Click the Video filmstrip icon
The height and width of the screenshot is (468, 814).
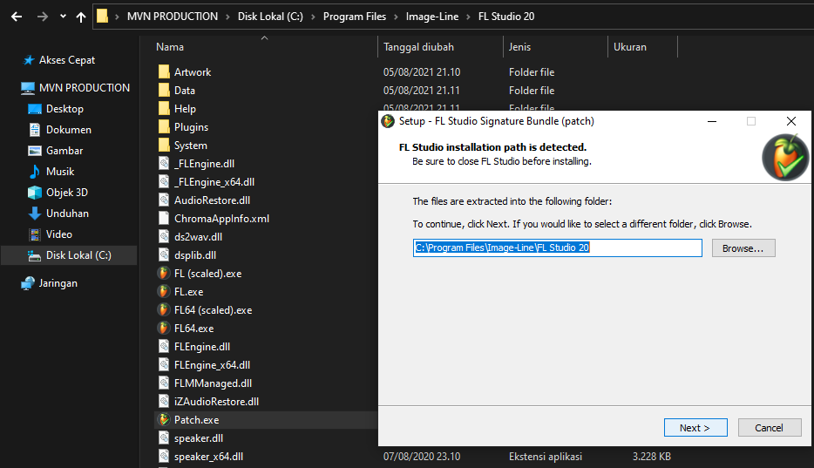click(x=35, y=234)
